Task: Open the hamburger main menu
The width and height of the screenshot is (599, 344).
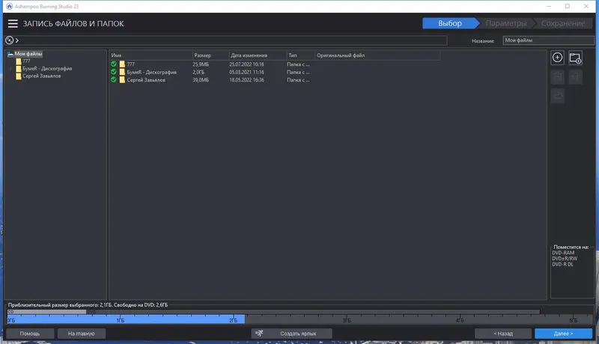Action: tap(13, 23)
